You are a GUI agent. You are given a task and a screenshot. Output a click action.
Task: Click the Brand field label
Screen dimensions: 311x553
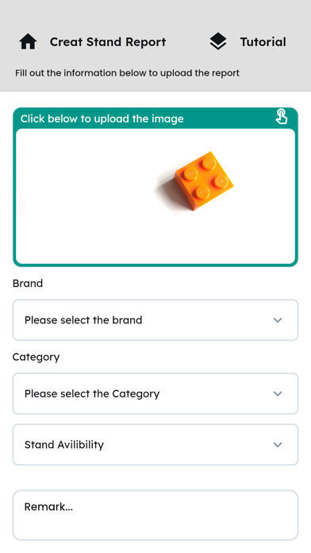(28, 283)
